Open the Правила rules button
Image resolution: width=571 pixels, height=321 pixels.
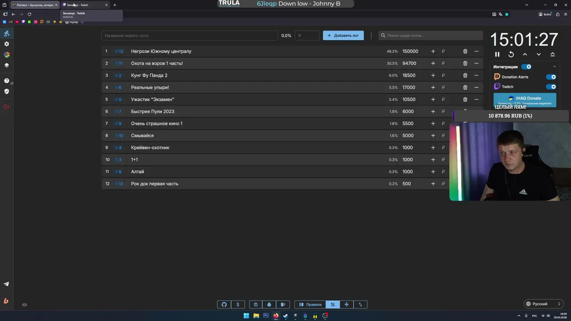310,305
